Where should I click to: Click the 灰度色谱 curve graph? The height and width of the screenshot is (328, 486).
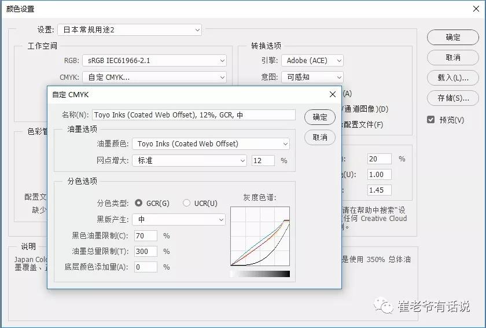[260, 236]
